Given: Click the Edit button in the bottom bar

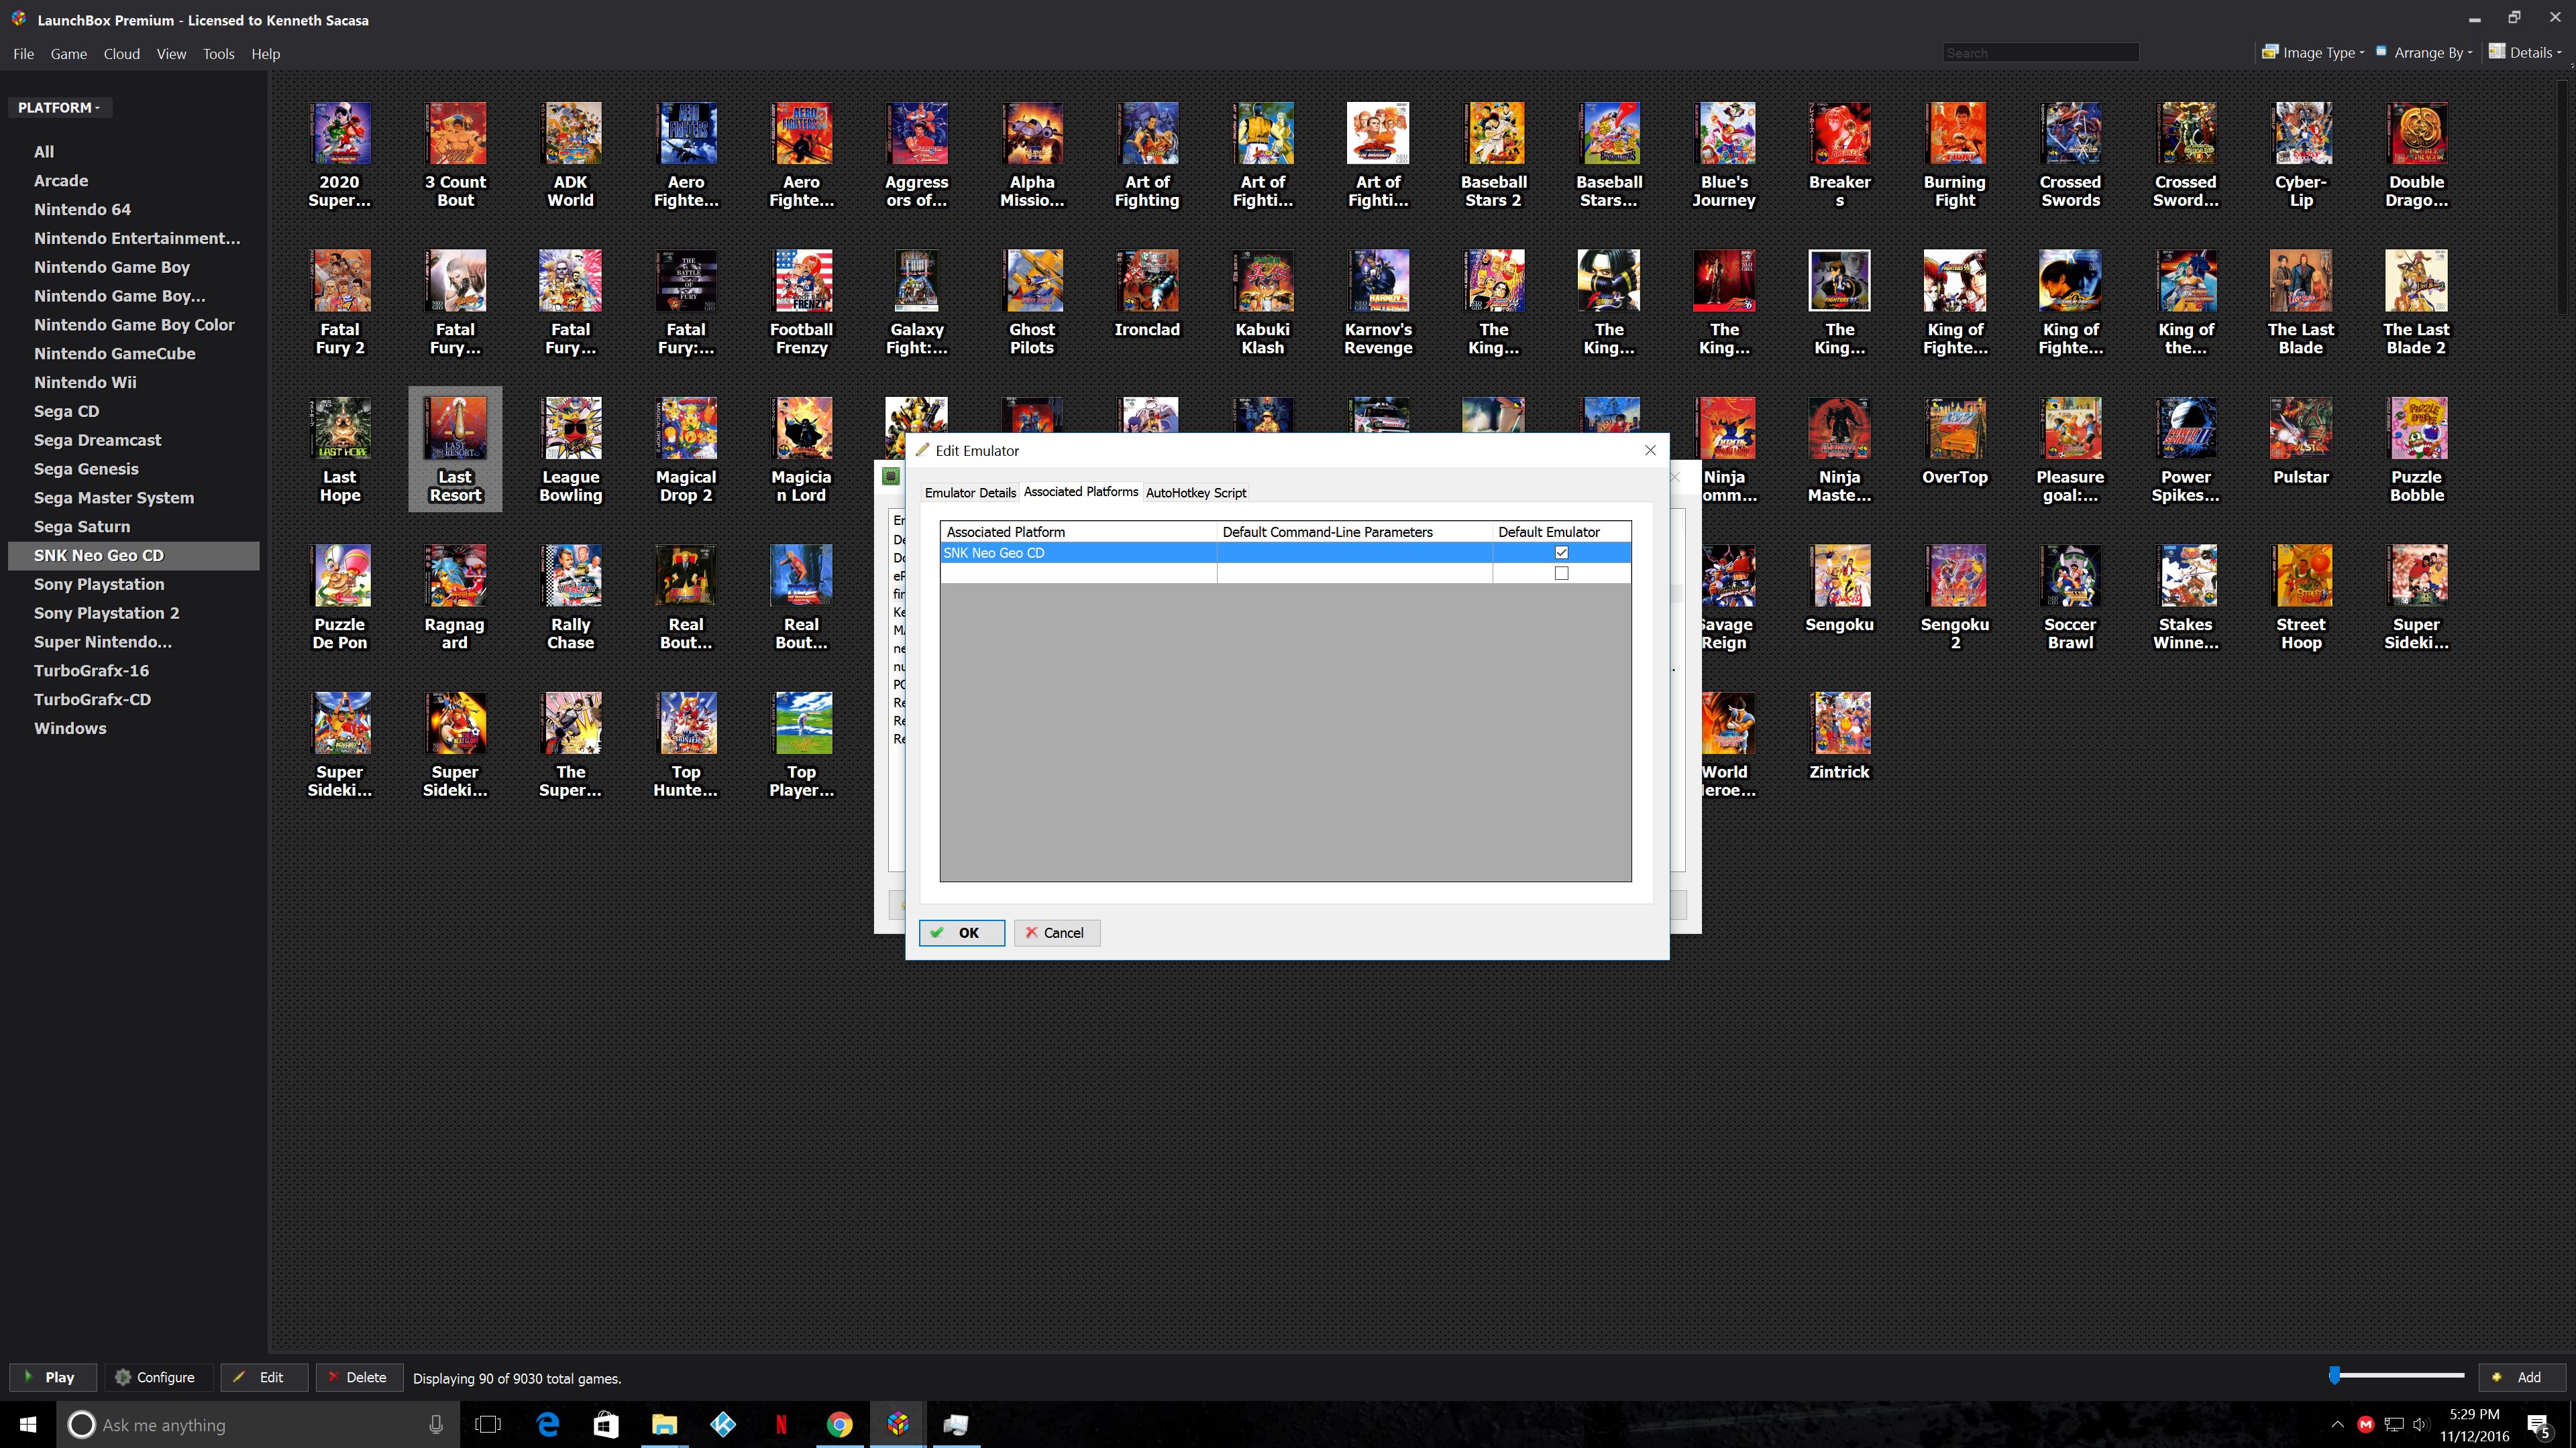Looking at the screenshot, I should (263, 1377).
